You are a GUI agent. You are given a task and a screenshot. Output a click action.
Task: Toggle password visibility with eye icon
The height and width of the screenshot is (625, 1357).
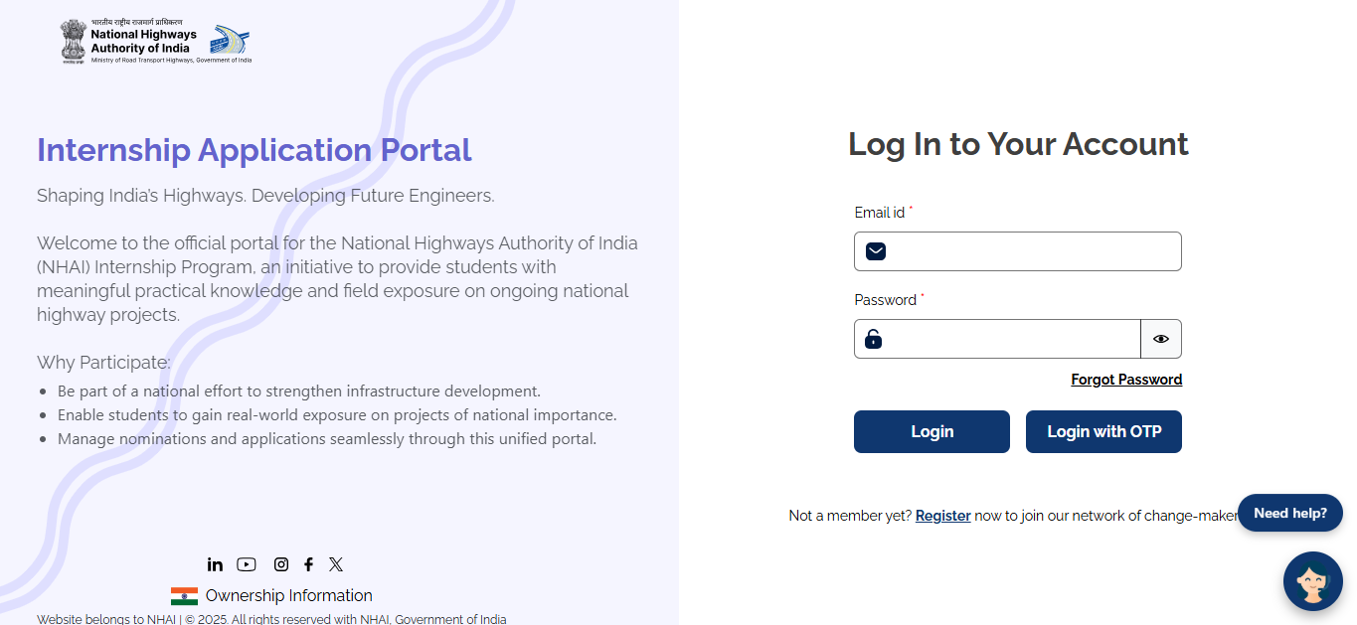[1160, 339]
